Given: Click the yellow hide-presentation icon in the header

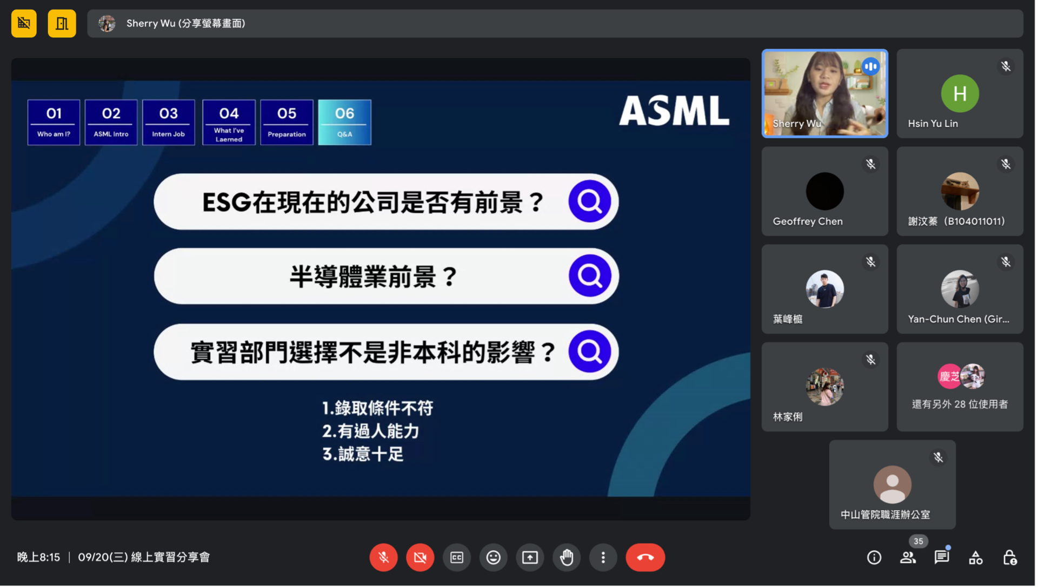Looking at the screenshot, I should [x=24, y=23].
